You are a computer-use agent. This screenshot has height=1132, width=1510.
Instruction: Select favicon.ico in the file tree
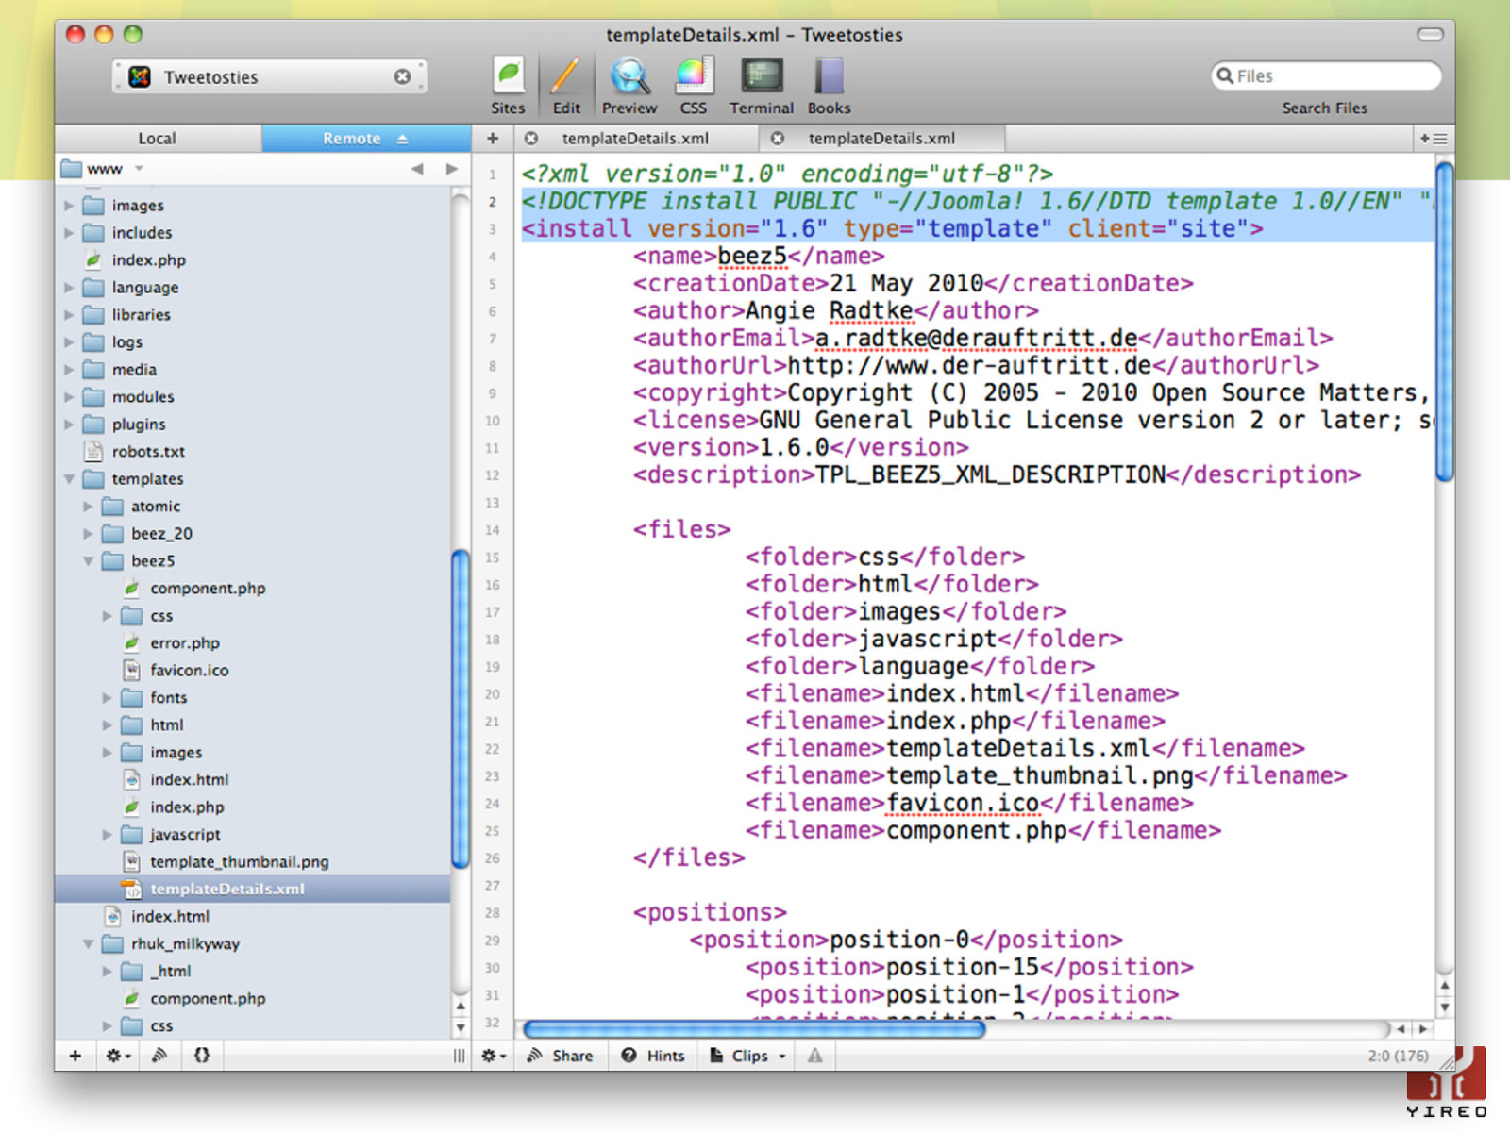point(253,671)
